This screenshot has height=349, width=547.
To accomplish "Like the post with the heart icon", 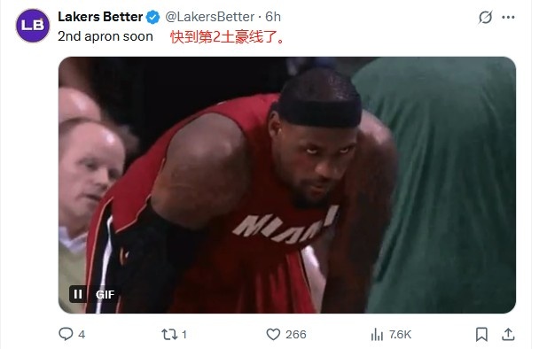I will click(x=273, y=334).
